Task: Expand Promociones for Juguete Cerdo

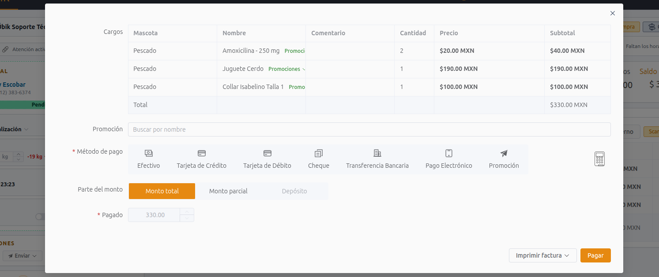Action: click(x=286, y=69)
